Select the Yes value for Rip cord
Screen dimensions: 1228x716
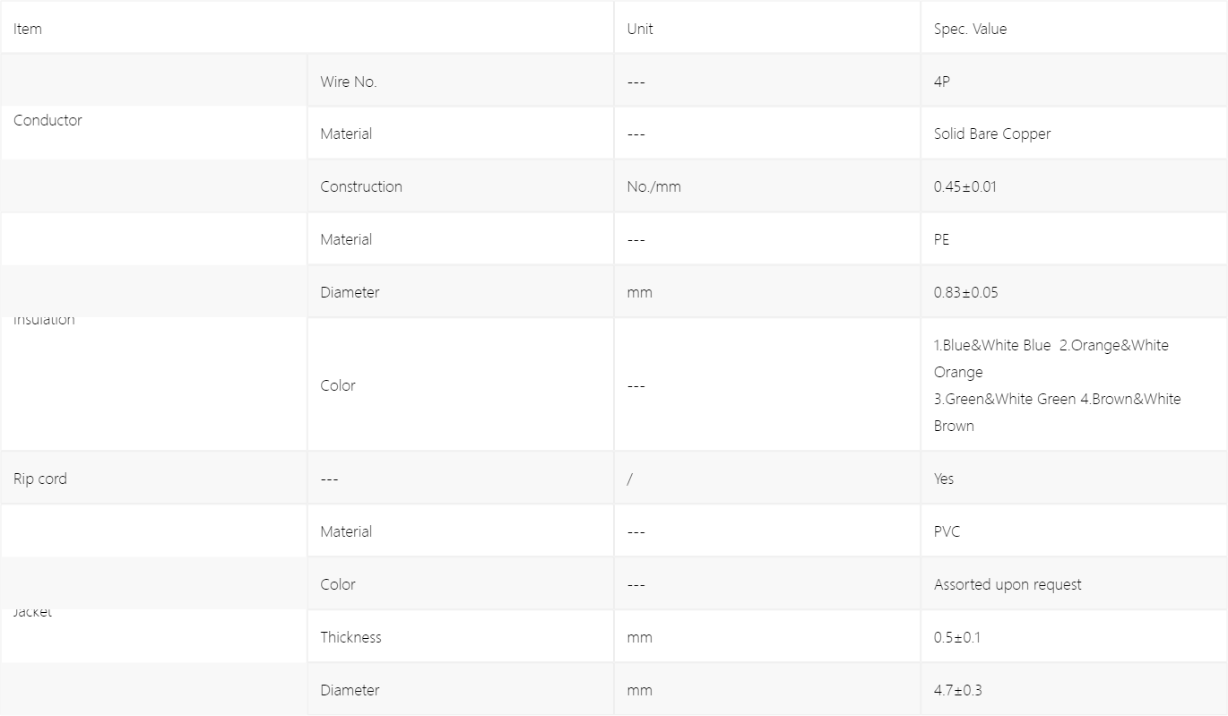(x=944, y=479)
